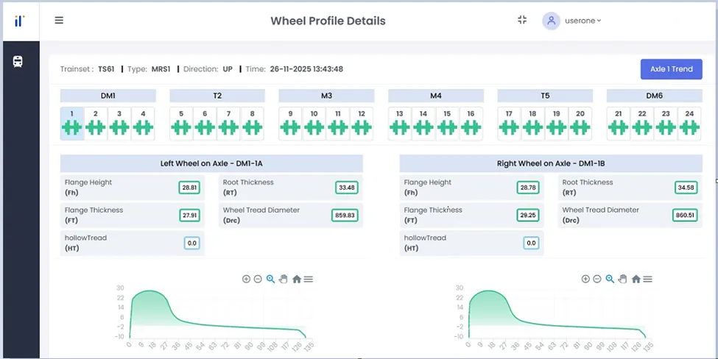Expand the userone account dropdown

click(574, 21)
